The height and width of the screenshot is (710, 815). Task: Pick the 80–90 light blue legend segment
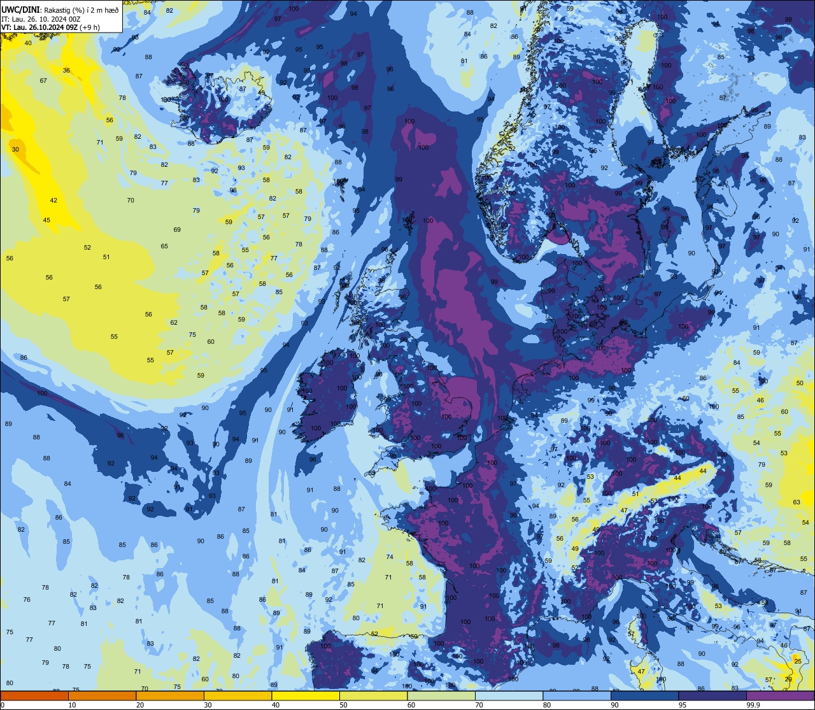point(577,696)
